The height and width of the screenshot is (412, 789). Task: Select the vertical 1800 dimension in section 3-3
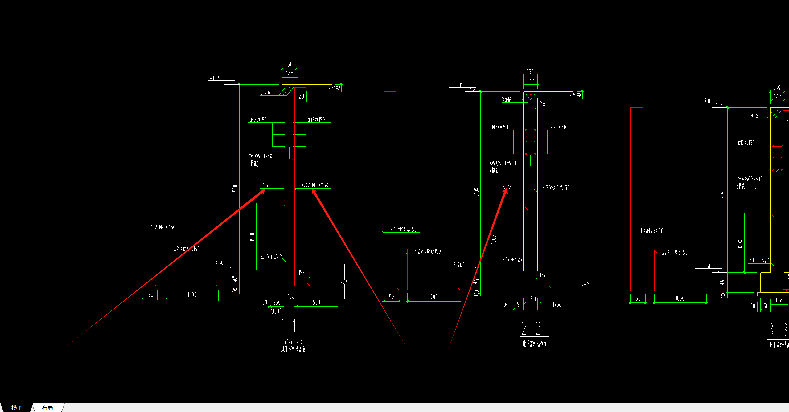click(x=740, y=244)
